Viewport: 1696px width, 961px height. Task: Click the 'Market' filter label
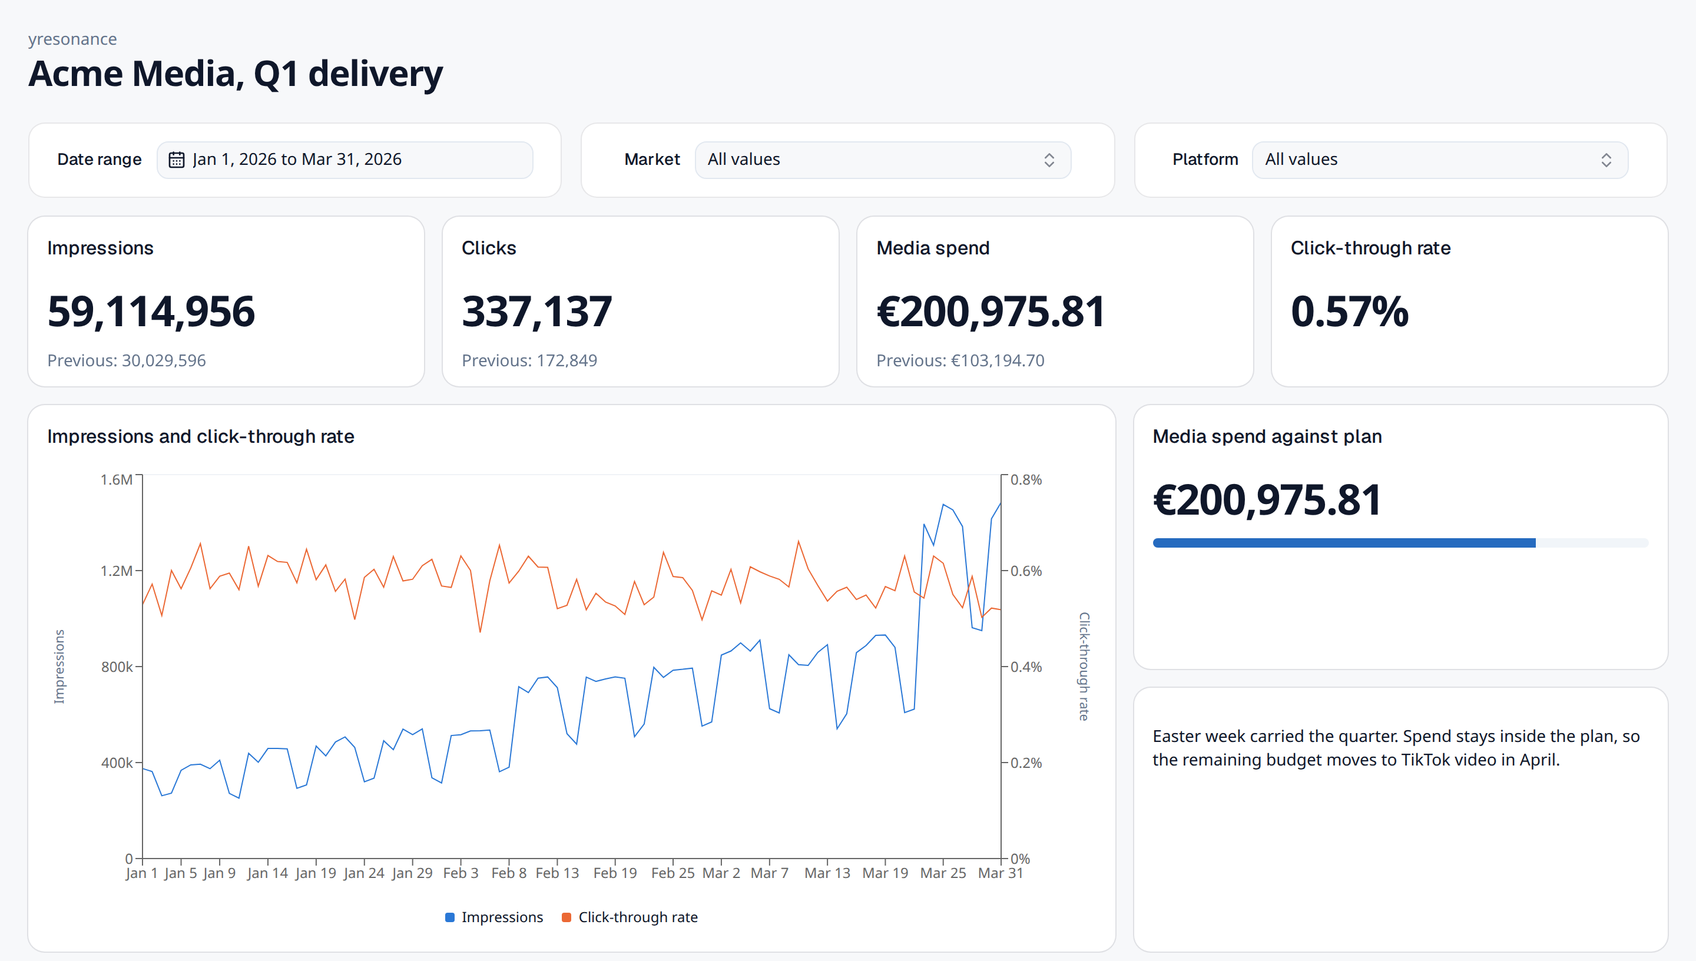(x=652, y=160)
